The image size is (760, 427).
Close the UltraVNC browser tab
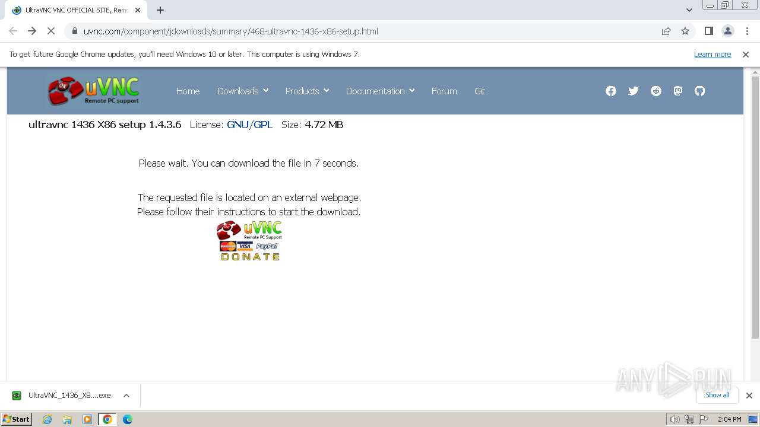[138, 10]
